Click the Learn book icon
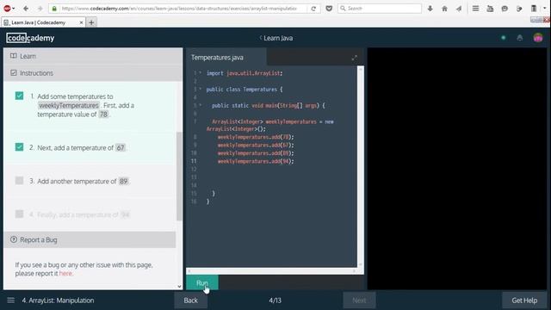The height and width of the screenshot is (310, 551). click(x=14, y=56)
